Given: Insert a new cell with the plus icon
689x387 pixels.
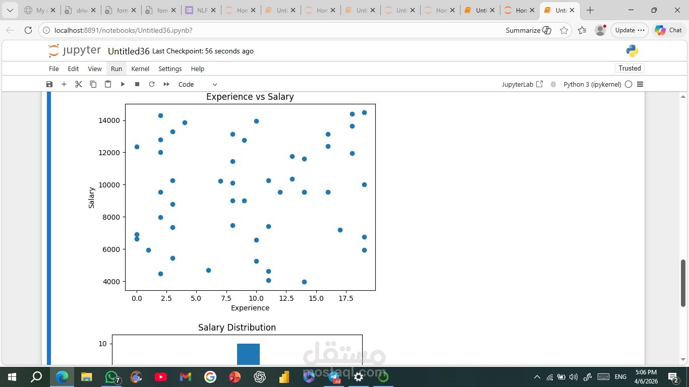Looking at the screenshot, I should 64,84.
